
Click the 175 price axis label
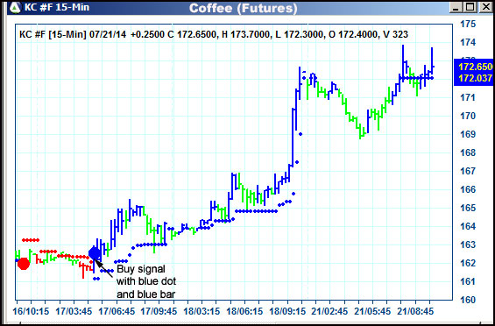pyautogui.click(x=468, y=24)
